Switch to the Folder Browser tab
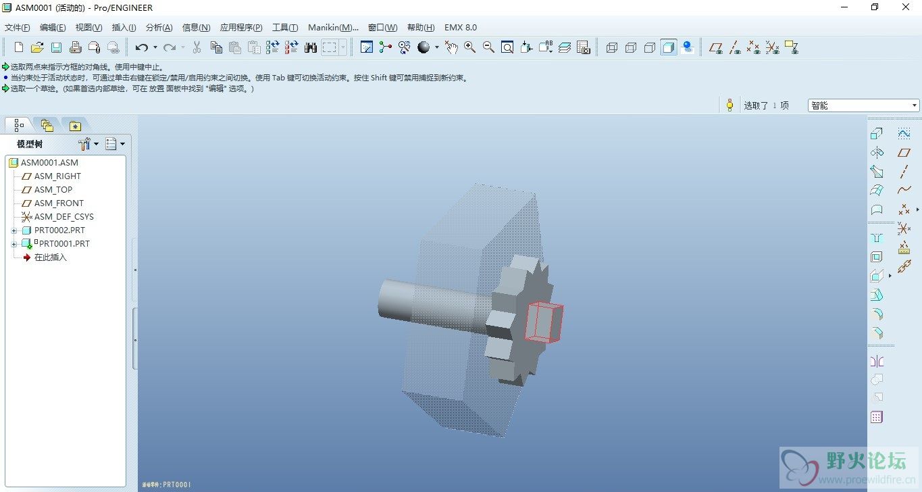The height and width of the screenshot is (492, 922). tap(47, 125)
